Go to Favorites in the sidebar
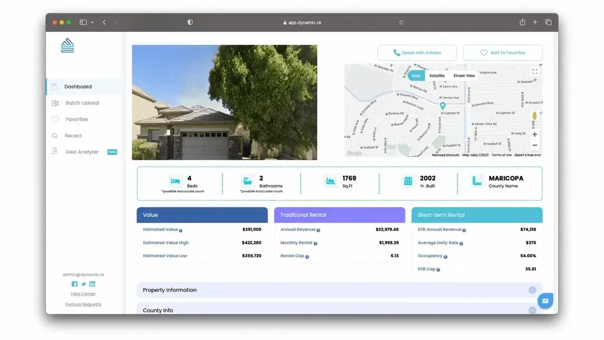The height and width of the screenshot is (340, 604). coord(77,119)
